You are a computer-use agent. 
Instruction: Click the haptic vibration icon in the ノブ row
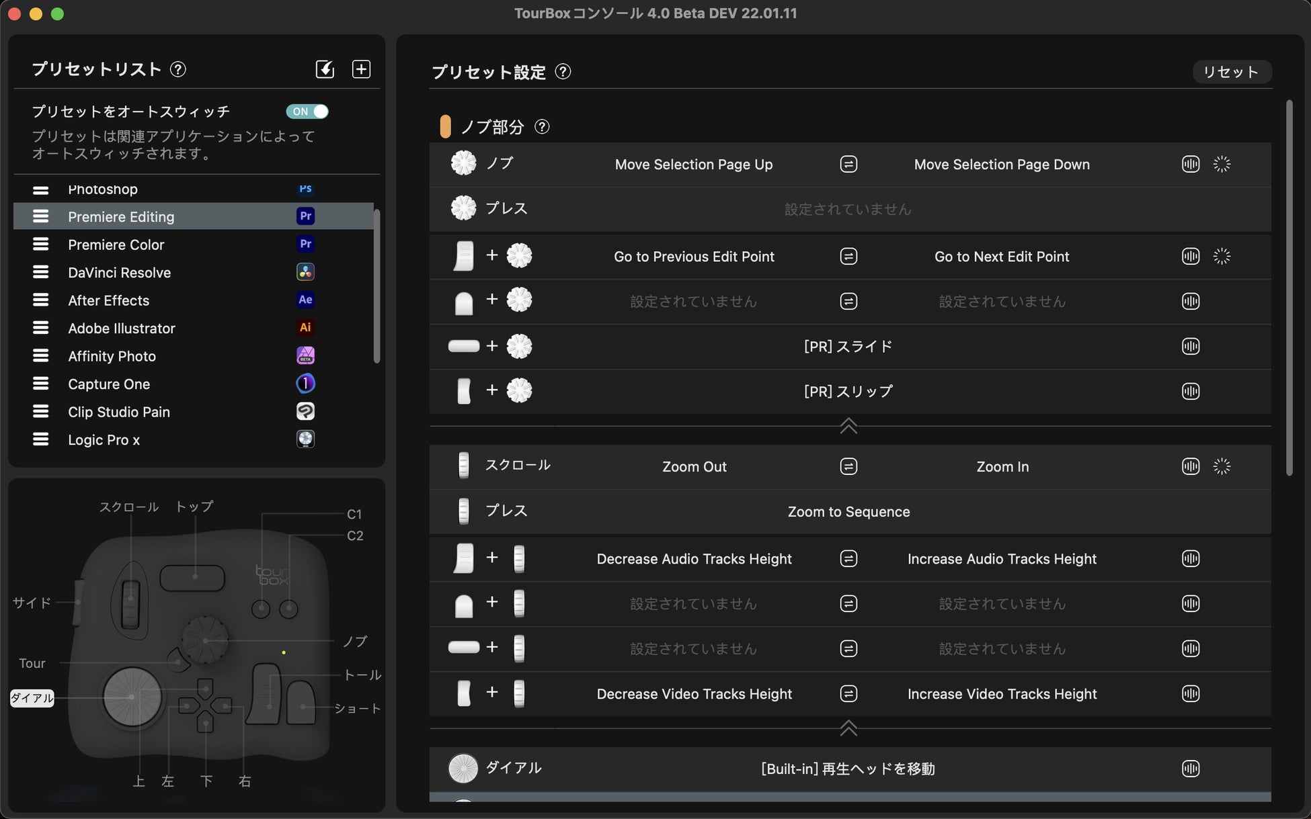1190,164
